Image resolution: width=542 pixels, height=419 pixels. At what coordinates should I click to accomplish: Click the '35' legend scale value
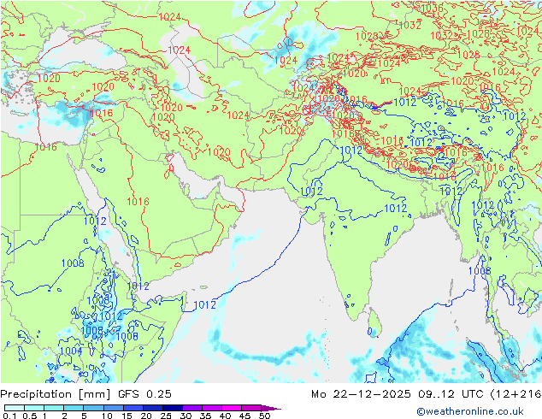pos(205,416)
